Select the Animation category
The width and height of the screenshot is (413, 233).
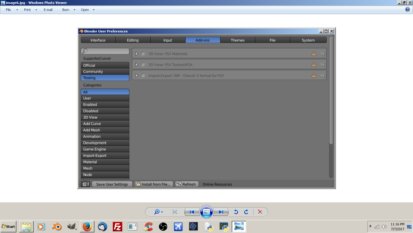coord(105,137)
